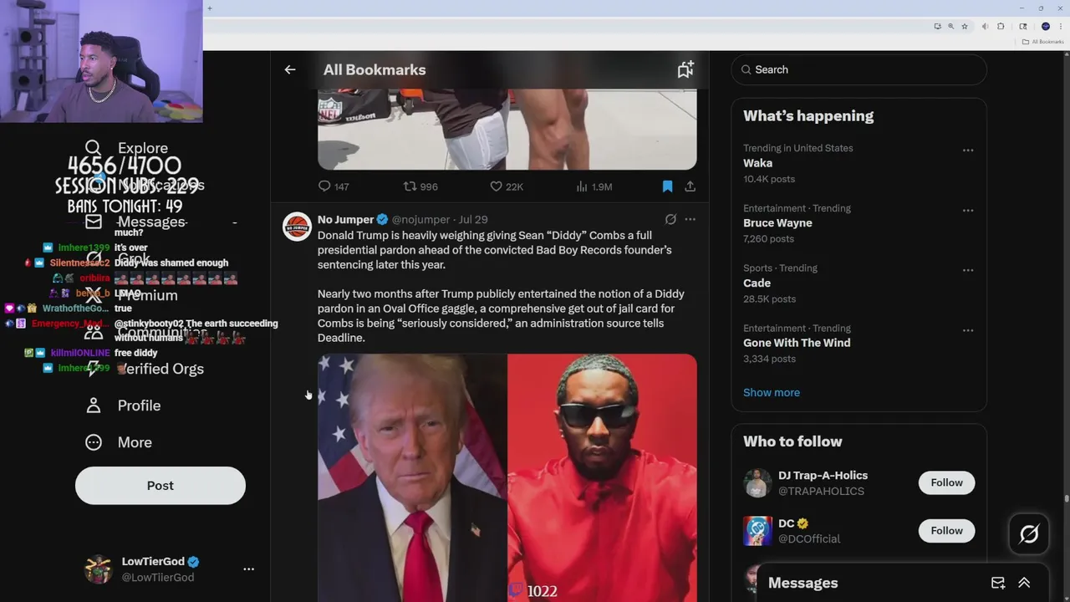Focus the Search field

click(859, 69)
